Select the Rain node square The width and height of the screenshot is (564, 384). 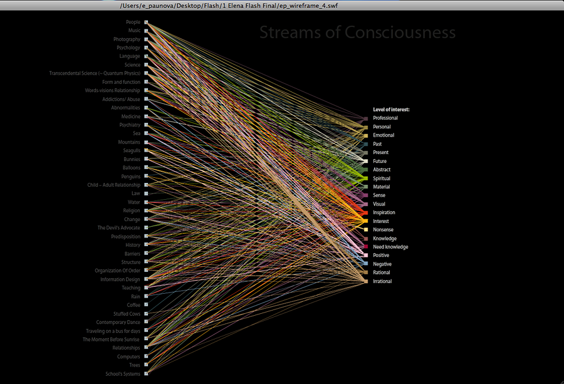(146, 296)
